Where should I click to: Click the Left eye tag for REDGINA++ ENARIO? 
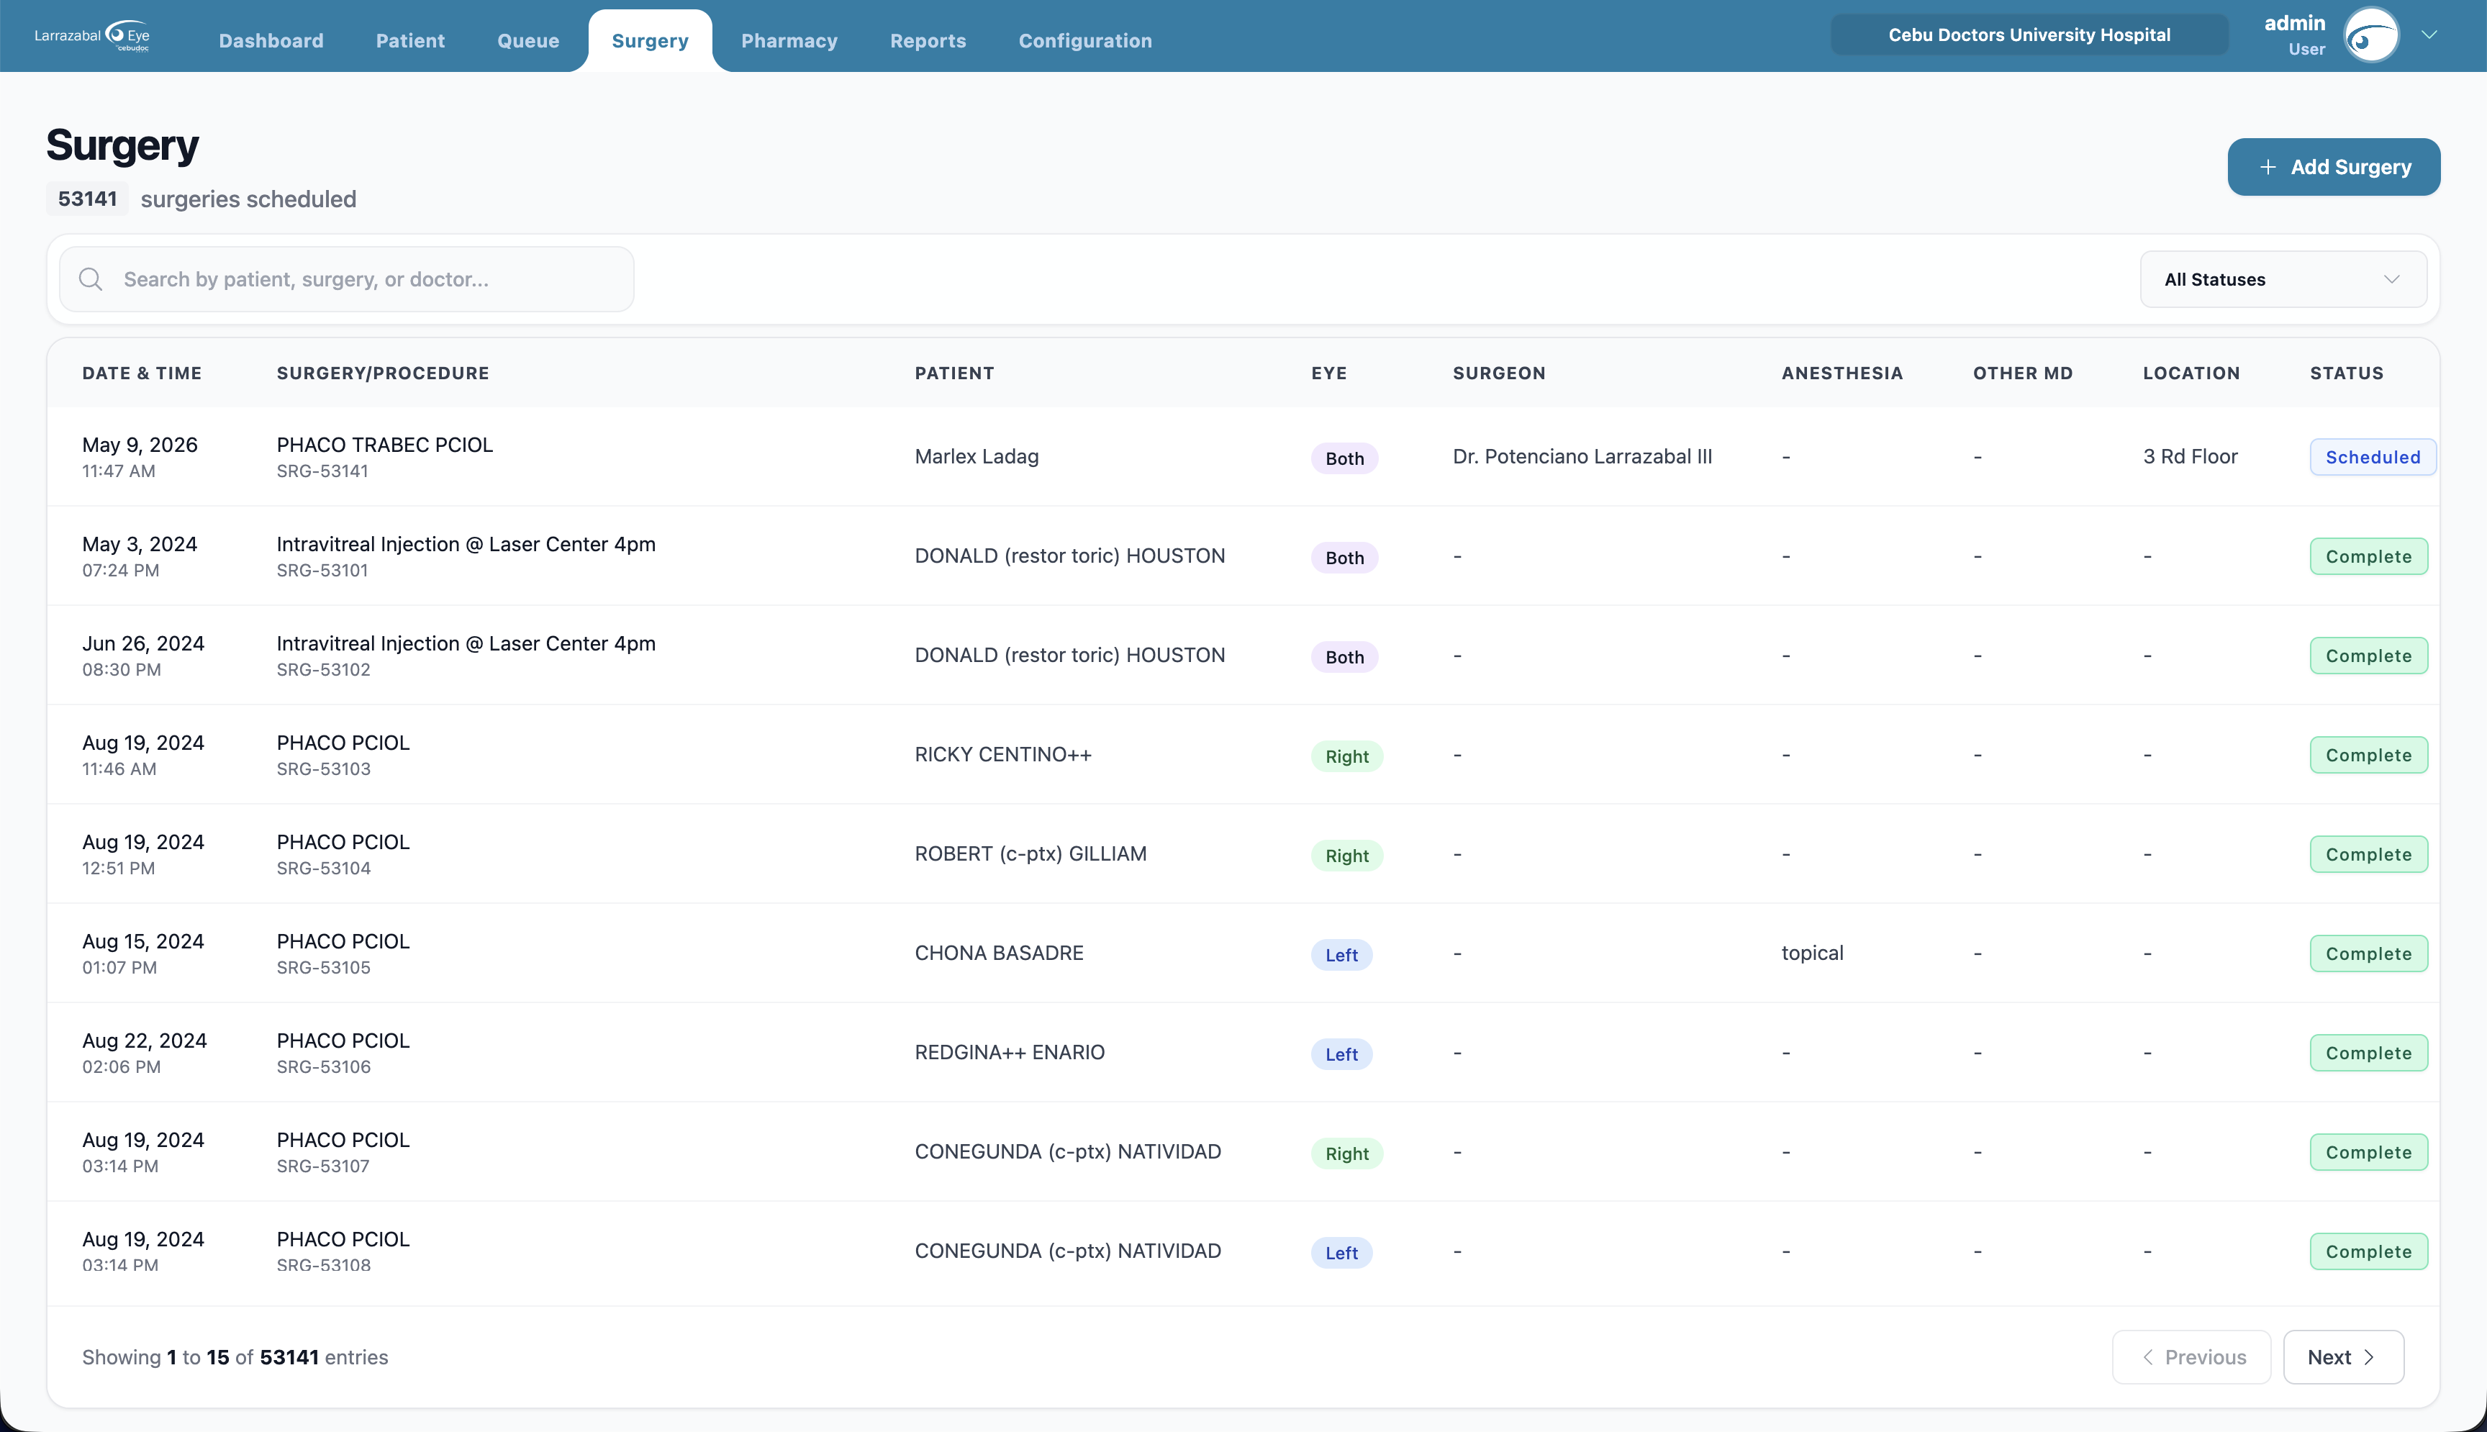(x=1341, y=1054)
